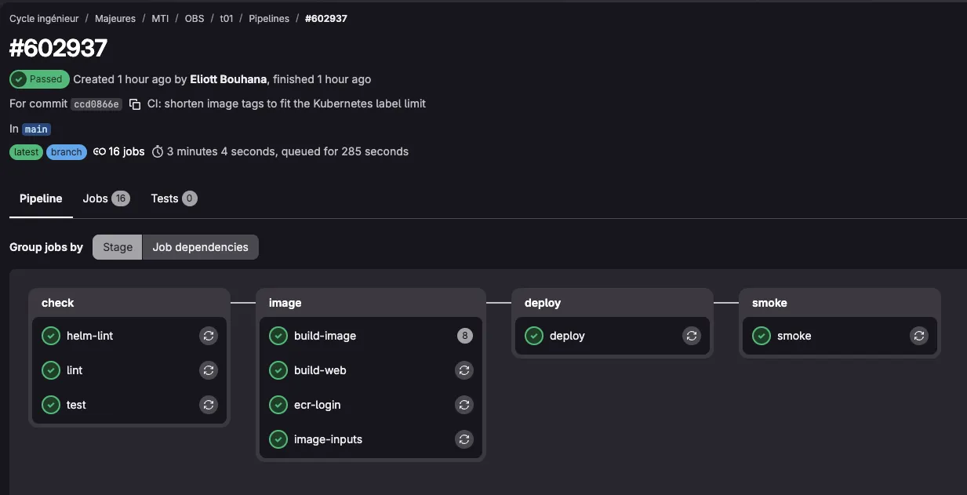Click the latest badge

(26, 152)
